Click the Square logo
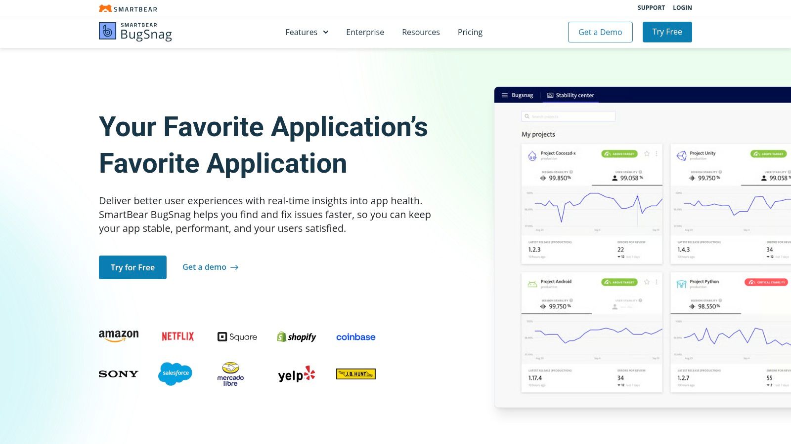The width and height of the screenshot is (791, 444). pos(237,337)
